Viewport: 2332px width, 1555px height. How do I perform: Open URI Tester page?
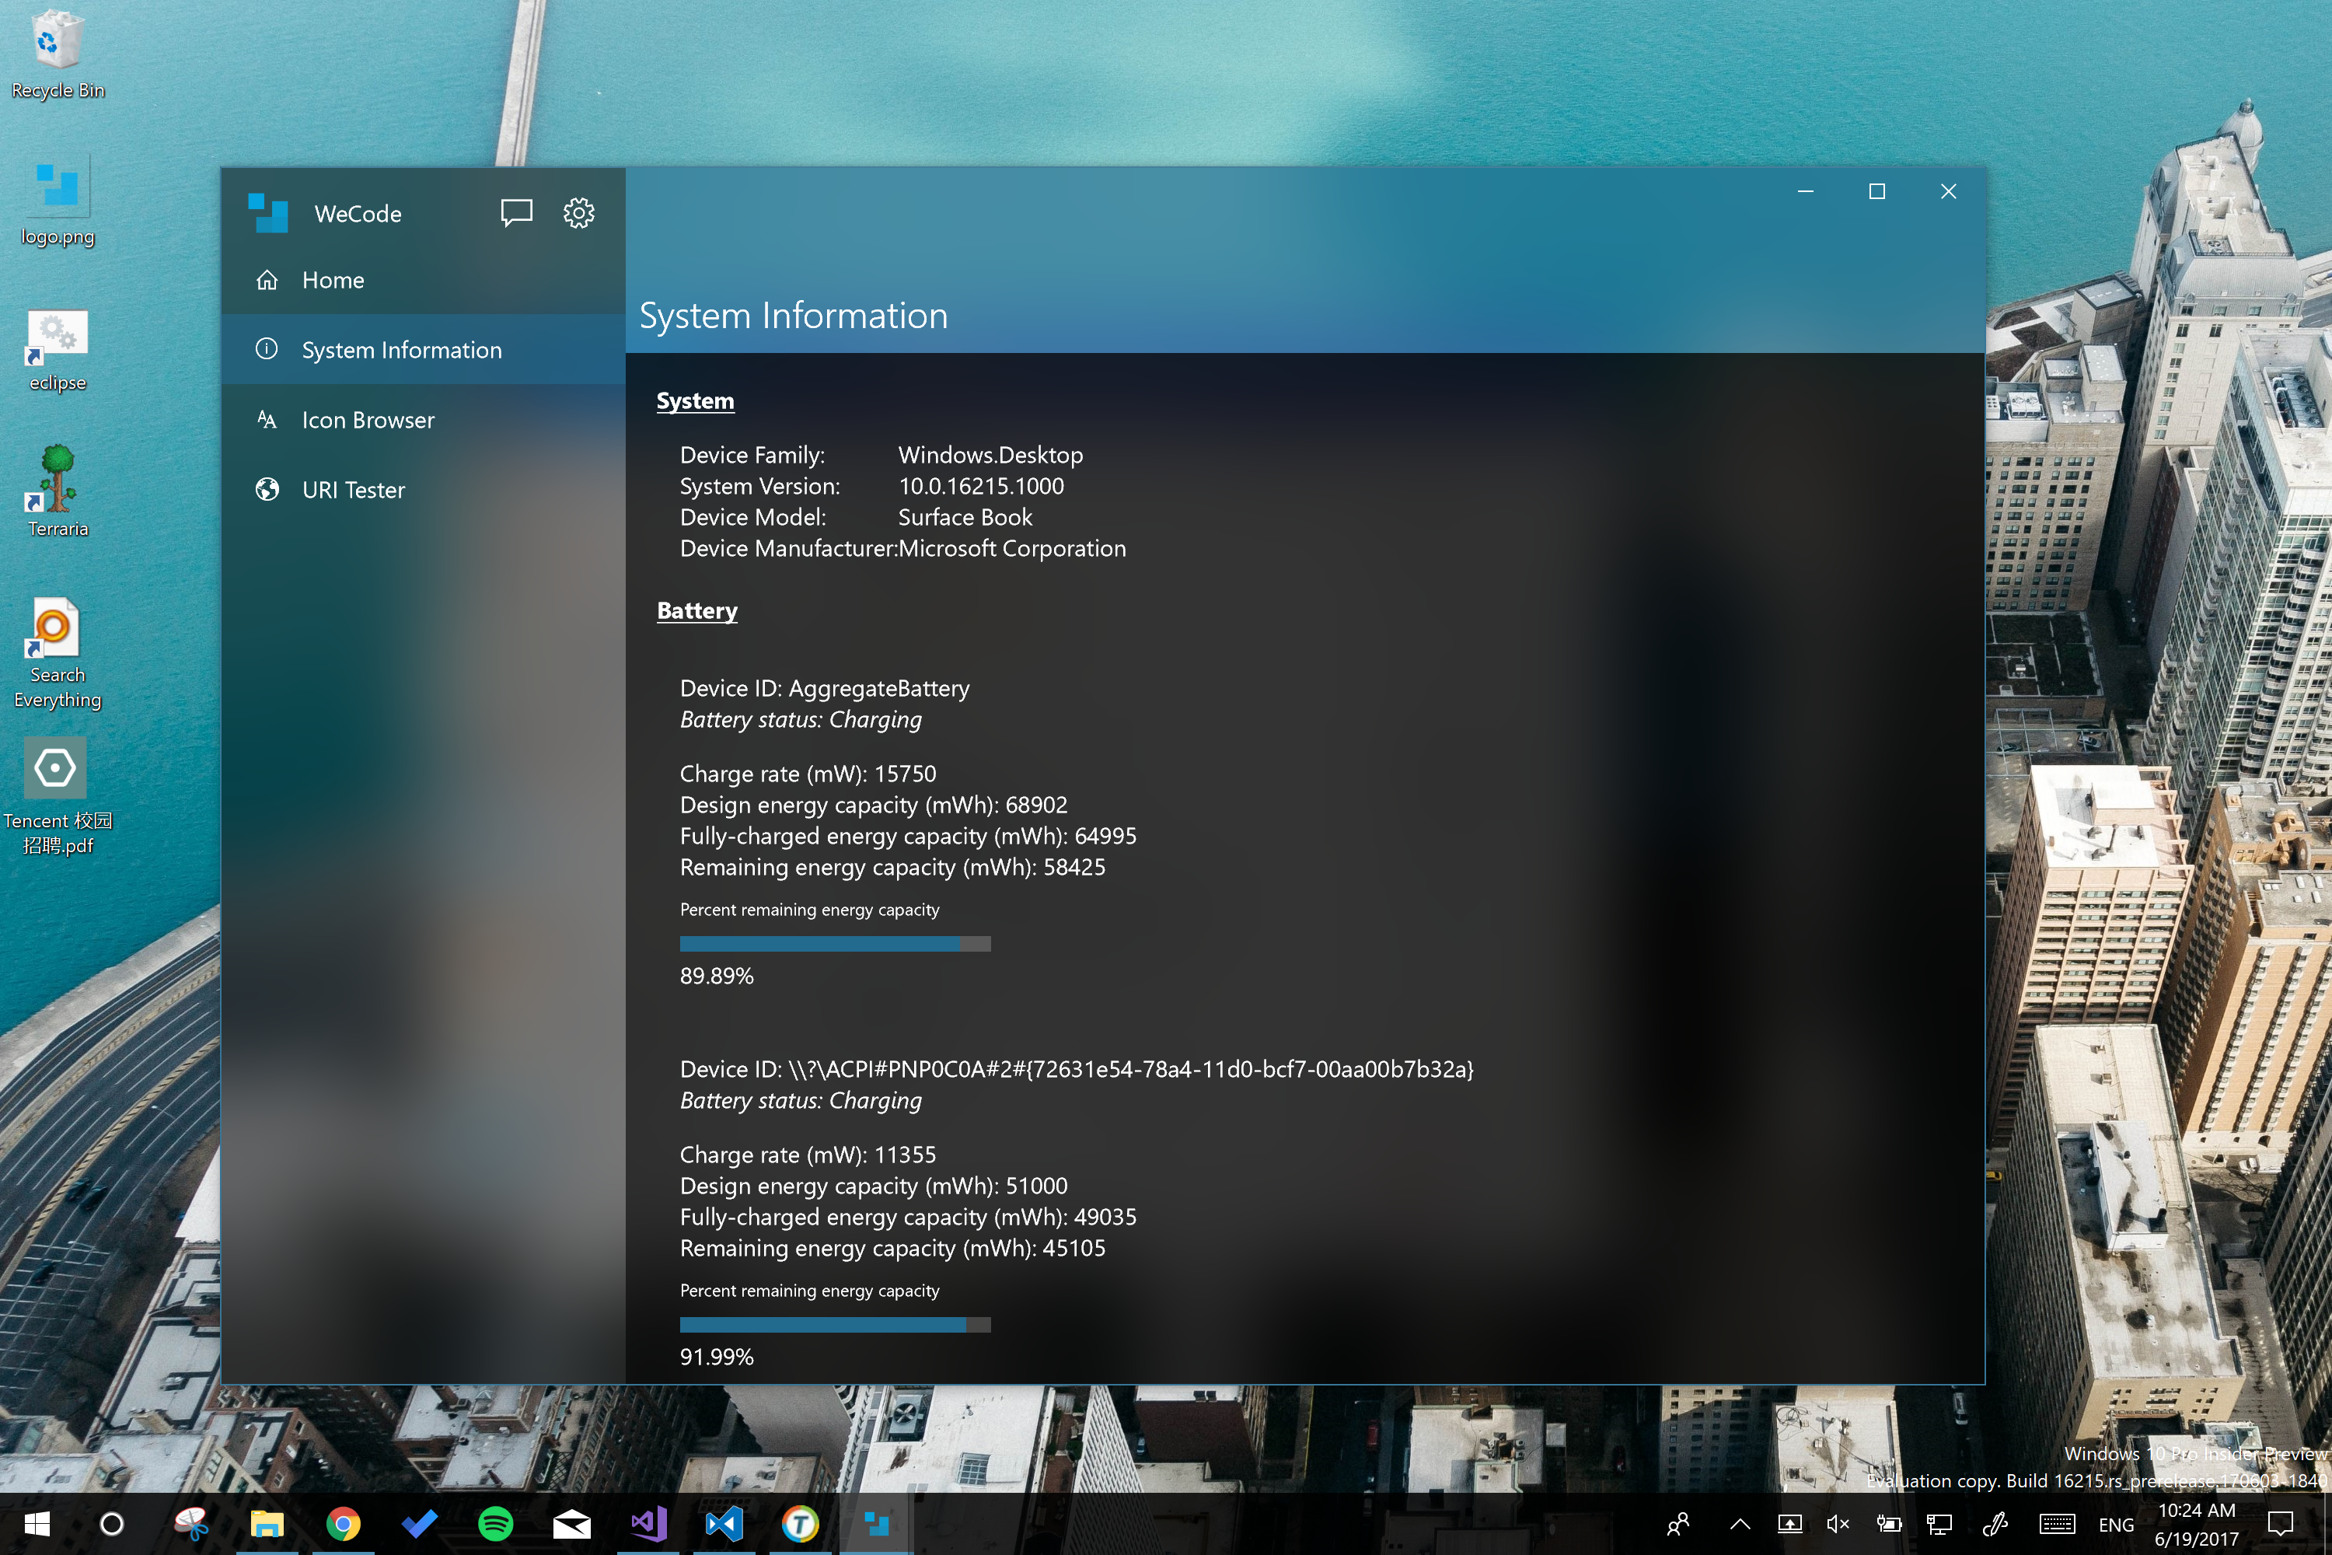pyautogui.click(x=353, y=490)
